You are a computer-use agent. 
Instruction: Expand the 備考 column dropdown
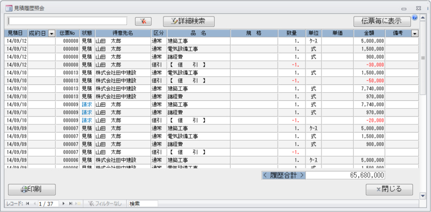tap(415, 34)
